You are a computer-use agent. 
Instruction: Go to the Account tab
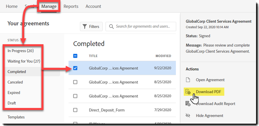93,6
